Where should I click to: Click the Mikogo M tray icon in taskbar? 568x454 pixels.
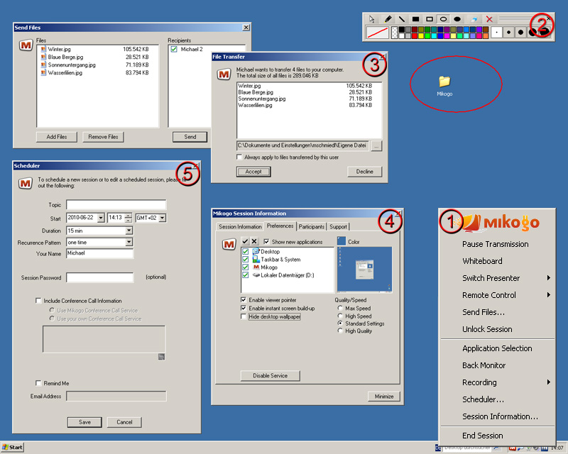[512, 448]
